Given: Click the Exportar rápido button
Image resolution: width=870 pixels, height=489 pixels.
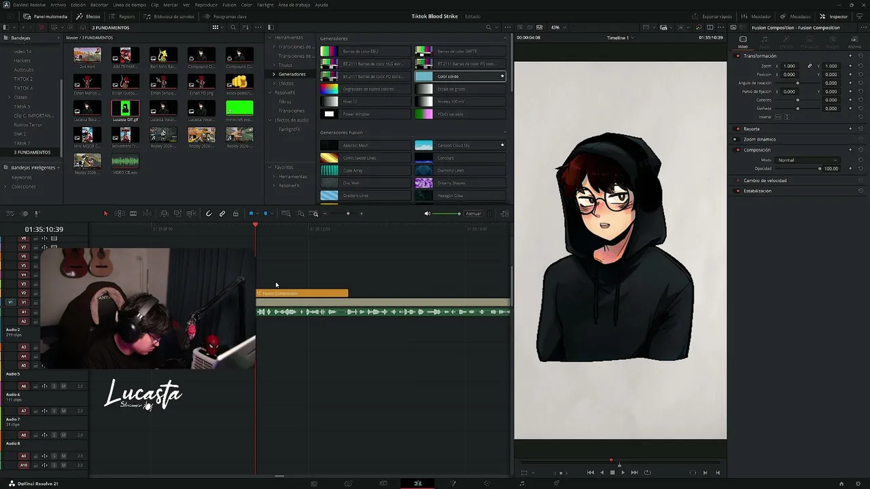Looking at the screenshot, I should click(x=713, y=16).
